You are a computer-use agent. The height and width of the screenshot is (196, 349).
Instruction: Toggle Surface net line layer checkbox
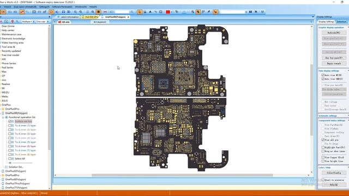coord(10,121)
